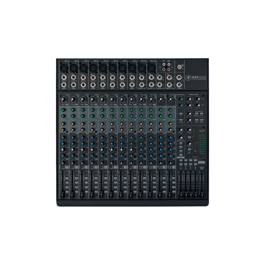Click the CONTROL ROOM level knob

click(181, 137)
